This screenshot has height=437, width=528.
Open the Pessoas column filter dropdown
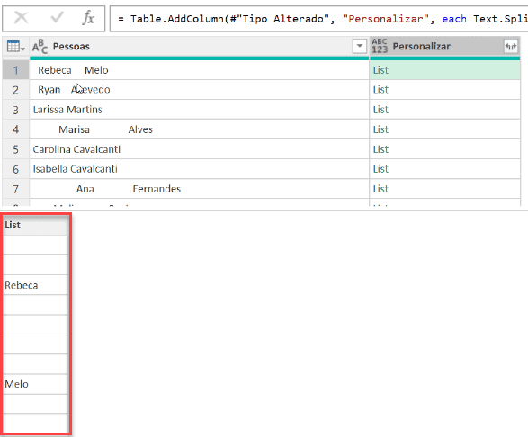pyautogui.click(x=359, y=46)
